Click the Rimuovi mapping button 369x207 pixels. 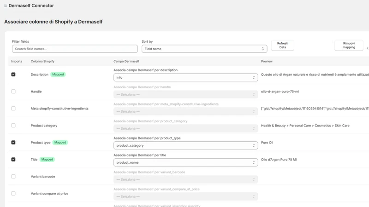click(x=349, y=45)
